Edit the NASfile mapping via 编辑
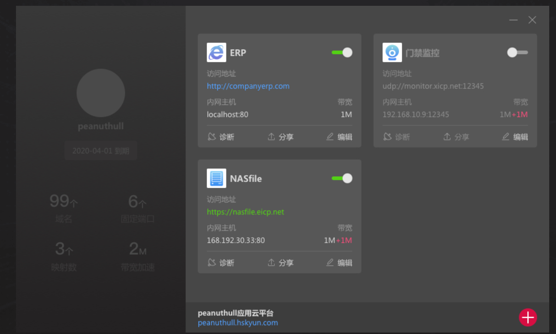This screenshot has width=556, height=334. click(x=339, y=263)
